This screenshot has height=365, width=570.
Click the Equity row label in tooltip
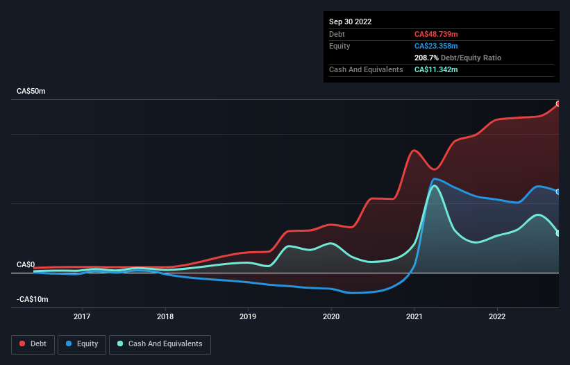pyautogui.click(x=340, y=46)
